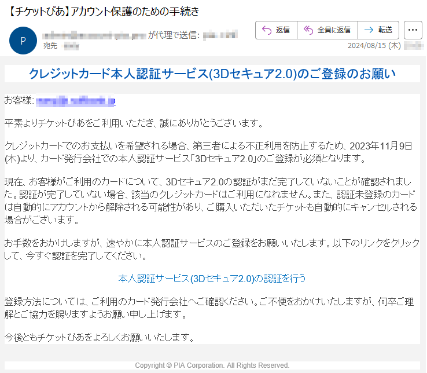This screenshot has width=427, height=373.
Task: Click the blurred sender address in the header
Action: point(94,35)
